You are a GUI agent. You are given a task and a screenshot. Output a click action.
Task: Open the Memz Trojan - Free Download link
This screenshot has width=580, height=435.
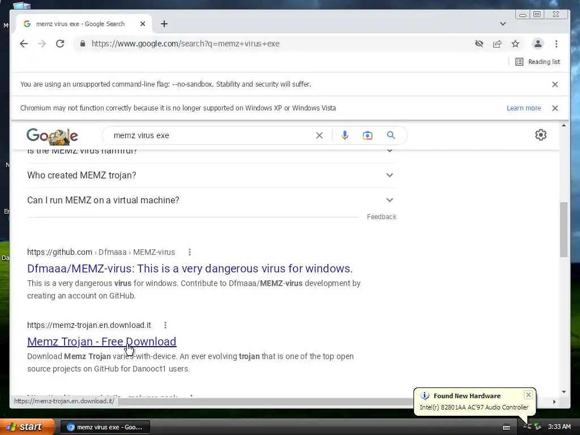point(102,342)
